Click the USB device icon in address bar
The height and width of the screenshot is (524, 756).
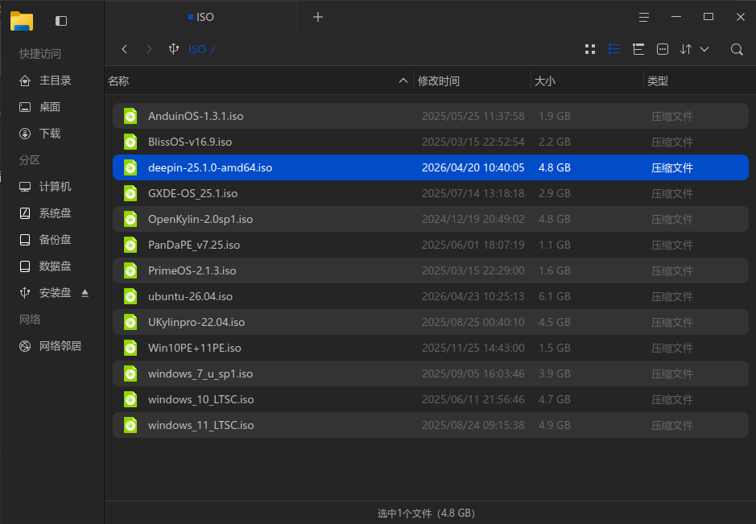pyautogui.click(x=174, y=49)
